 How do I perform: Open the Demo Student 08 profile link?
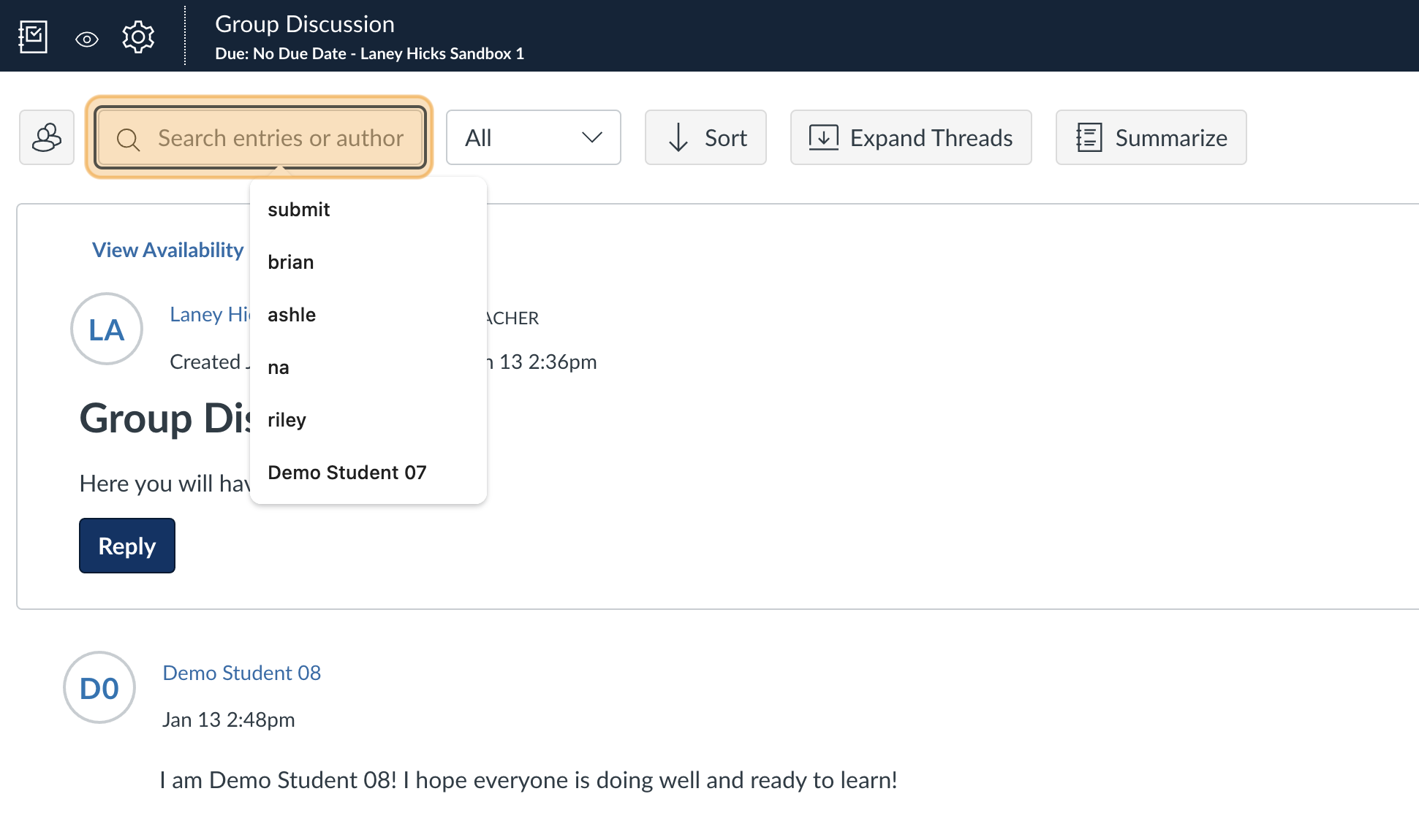(x=241, y=672)
